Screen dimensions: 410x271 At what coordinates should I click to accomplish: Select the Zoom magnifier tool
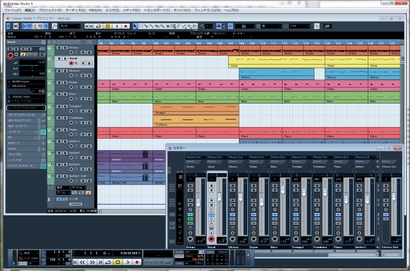pos(162,26)
